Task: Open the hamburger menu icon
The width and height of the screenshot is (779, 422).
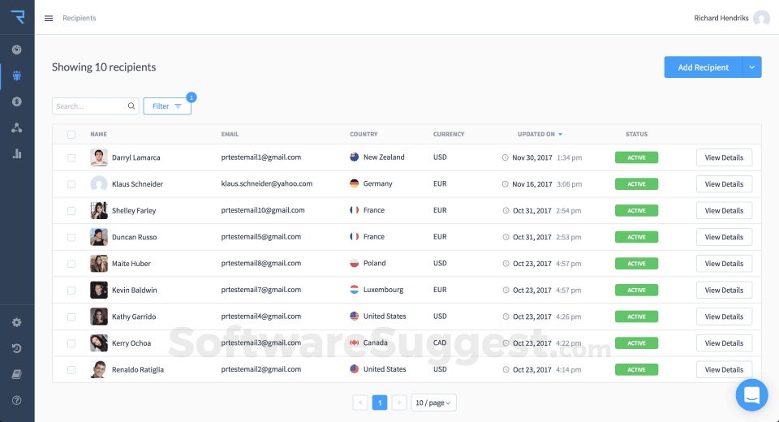Action: [x=48, y=19]
